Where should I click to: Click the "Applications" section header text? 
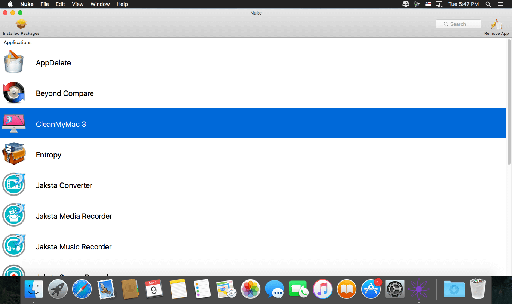[x=18, y=43]
